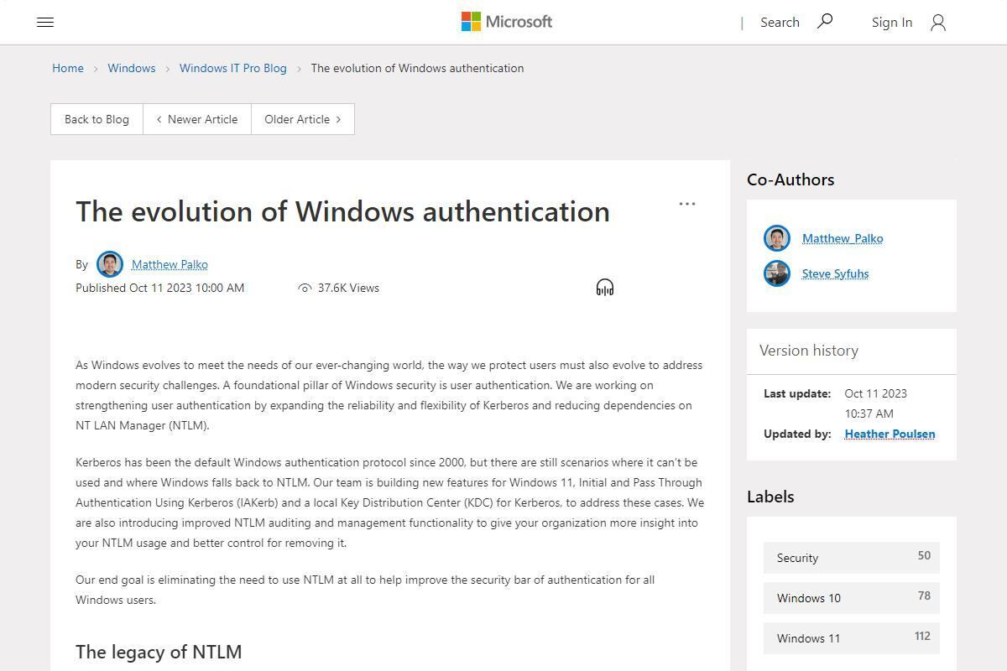Go to the Newer Article
The image size is (1007, 671).
(197, 119)
